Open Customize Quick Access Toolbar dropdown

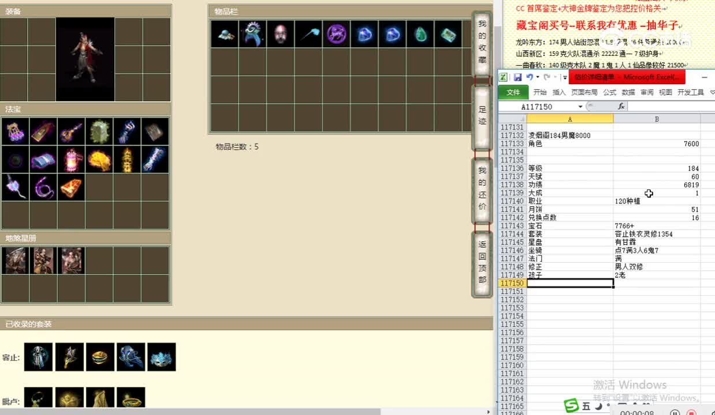pos(564,77)
